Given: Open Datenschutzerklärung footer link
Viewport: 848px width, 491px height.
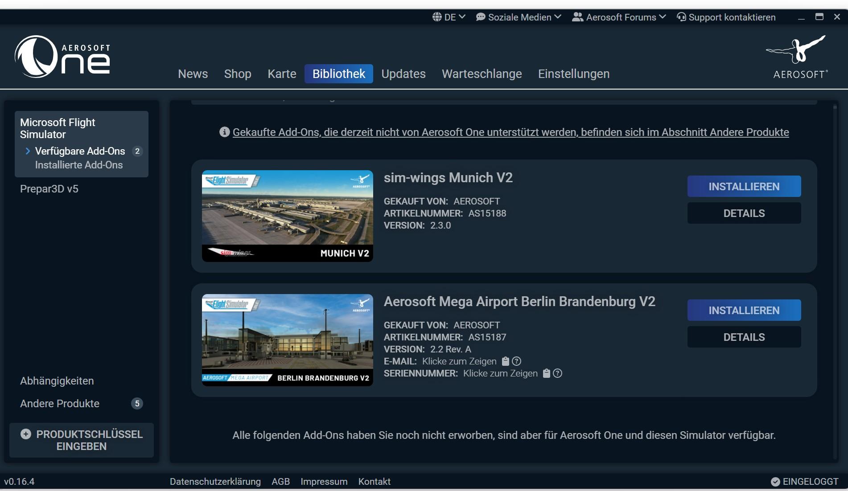Looking at the screenshot, I should click(215, 482).
